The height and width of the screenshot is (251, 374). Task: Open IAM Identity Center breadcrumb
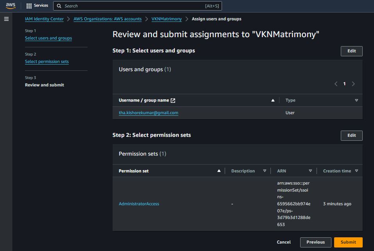click(x=44, y=19)
